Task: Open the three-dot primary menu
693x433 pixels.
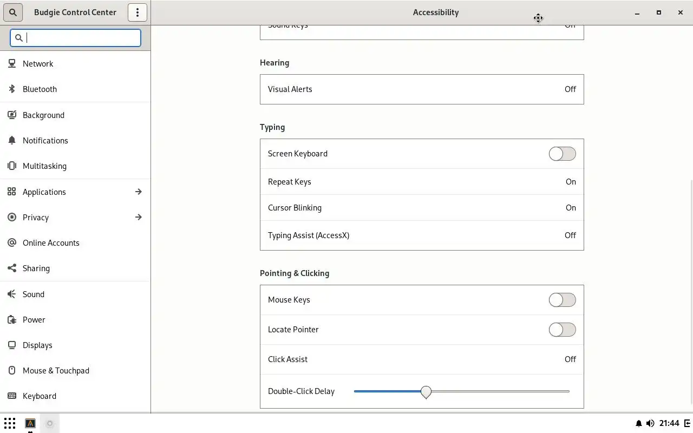Action: tap(138, 12)
